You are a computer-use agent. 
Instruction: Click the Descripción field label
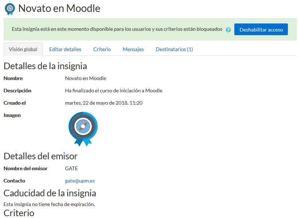(17, 91)
